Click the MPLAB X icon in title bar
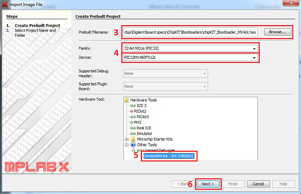 coord(5,5)
